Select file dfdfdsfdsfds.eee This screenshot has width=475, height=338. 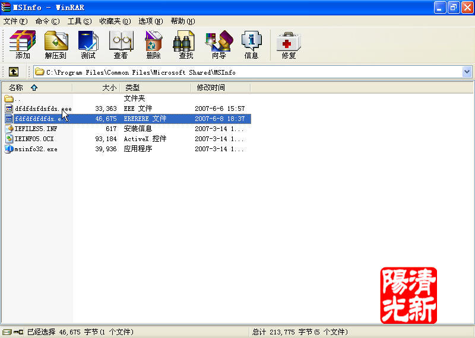pyautogui.click(x=43, y=109)
